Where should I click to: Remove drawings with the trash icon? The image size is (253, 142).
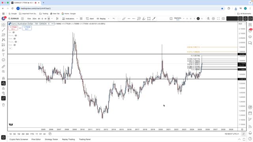pos(4,105)
